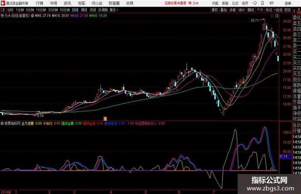Click the diamond icon at chart corner

click(272, 16)
